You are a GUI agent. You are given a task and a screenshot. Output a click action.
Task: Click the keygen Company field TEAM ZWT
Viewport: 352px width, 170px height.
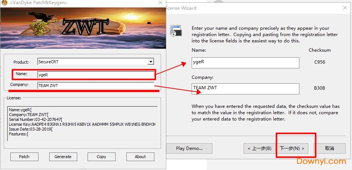coord(95,86)
